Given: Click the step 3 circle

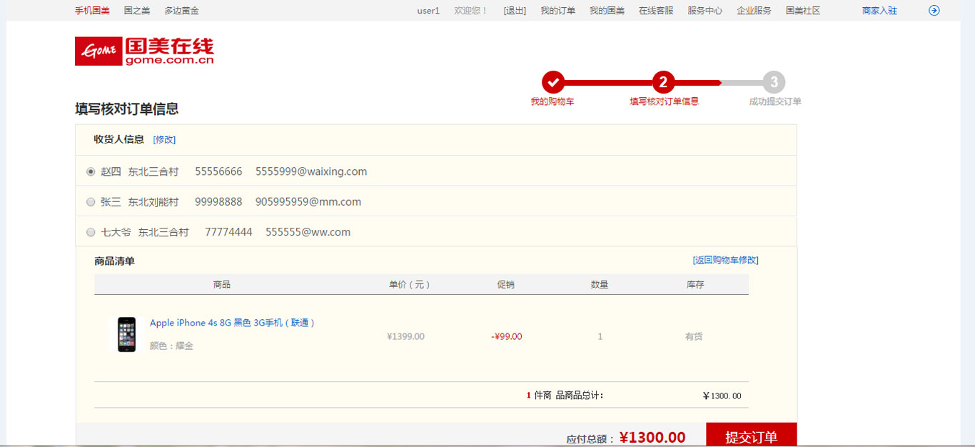Looking at the screenshot, I should 774,82.
